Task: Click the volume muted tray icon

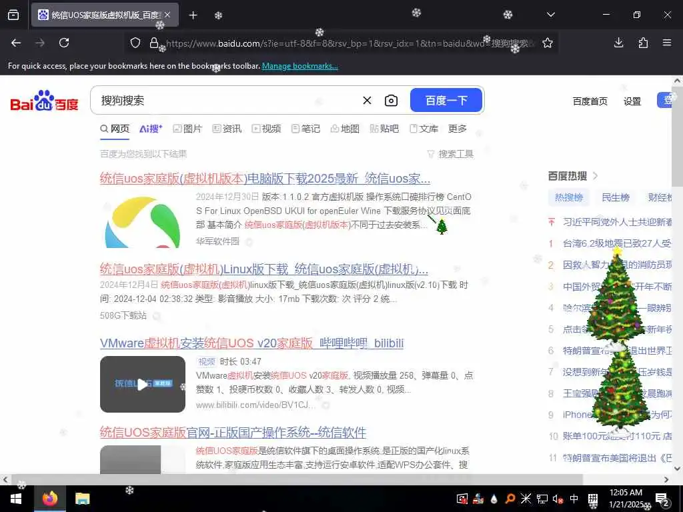Action: coord(558,499)
